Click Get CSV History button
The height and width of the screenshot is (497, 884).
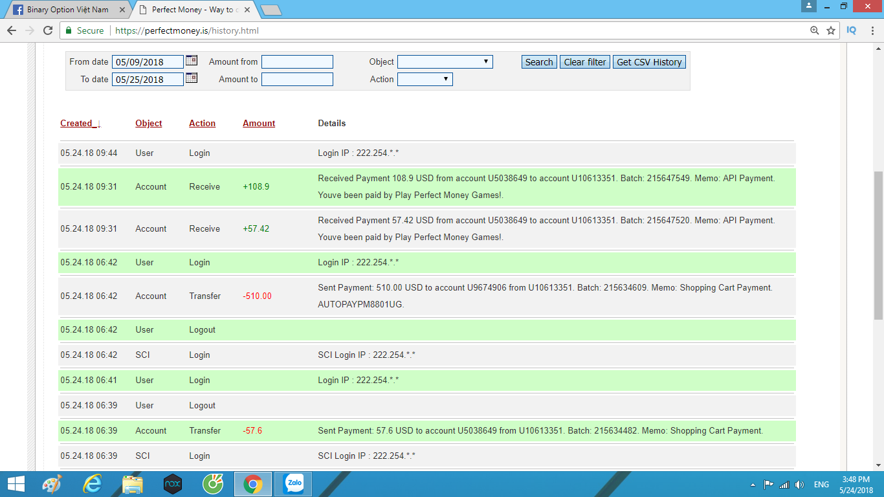point(649,62)
